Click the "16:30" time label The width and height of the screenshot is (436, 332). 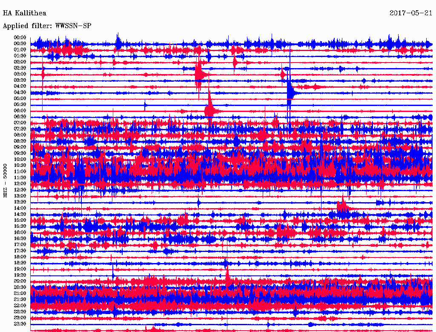click(x=20, y=239)
